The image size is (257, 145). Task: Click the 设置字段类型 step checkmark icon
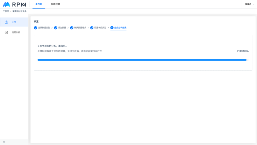[x=92, y=28]
